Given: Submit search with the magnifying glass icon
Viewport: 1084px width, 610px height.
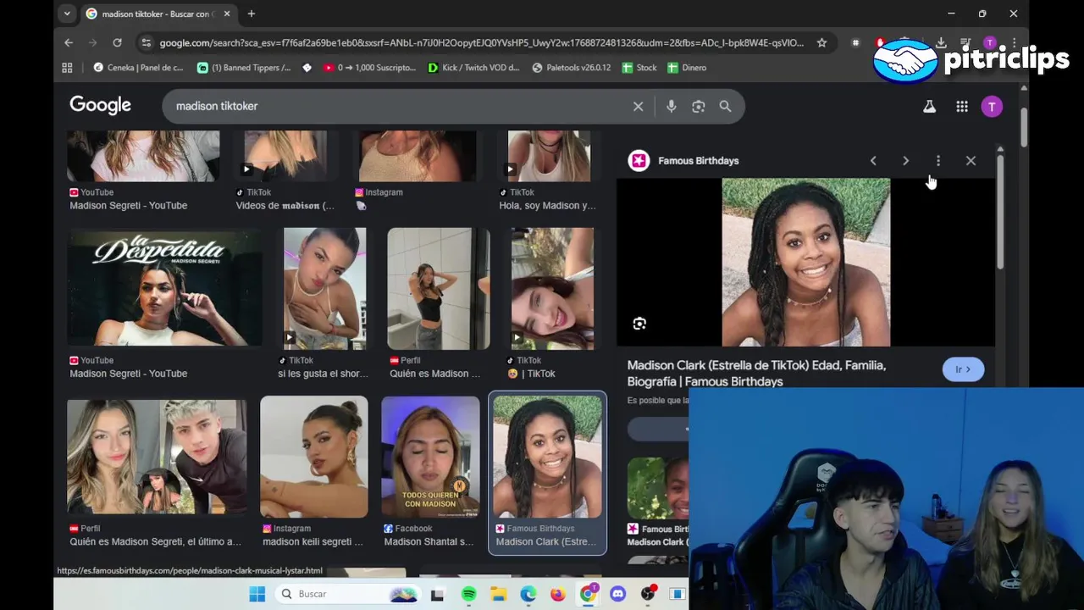Looking at the screenshot, I should 725,106.
